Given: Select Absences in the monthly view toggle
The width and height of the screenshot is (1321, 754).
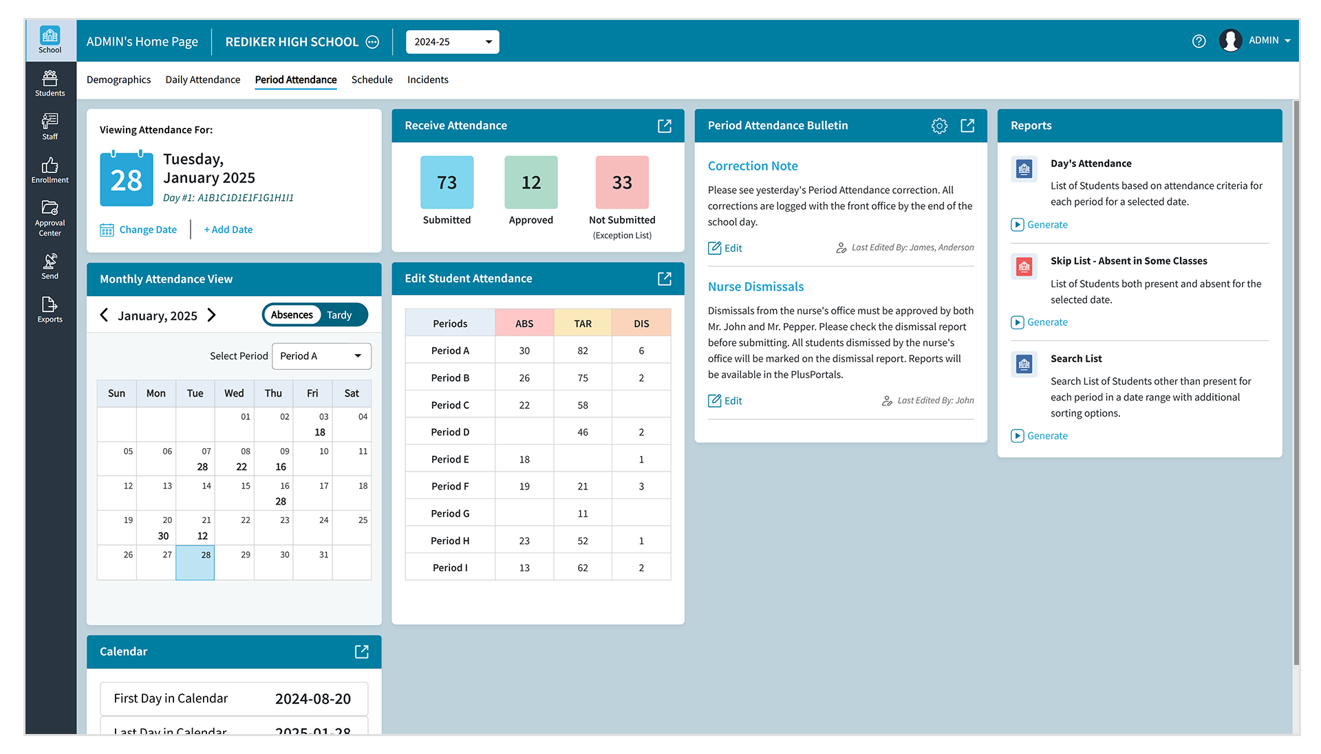Looking at the screenshot, I should coord(292,315).
